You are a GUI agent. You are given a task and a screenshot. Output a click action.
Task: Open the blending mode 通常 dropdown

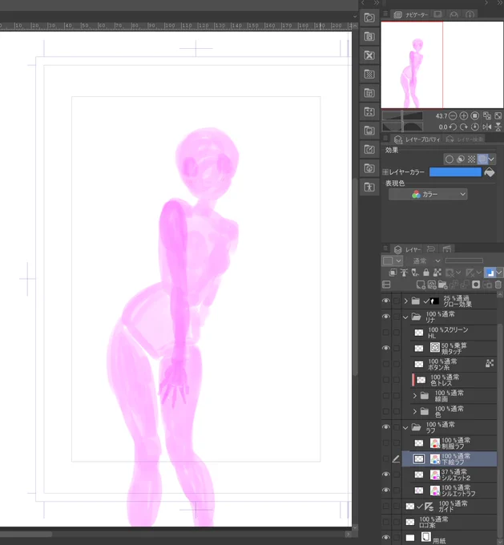point(426,260)
